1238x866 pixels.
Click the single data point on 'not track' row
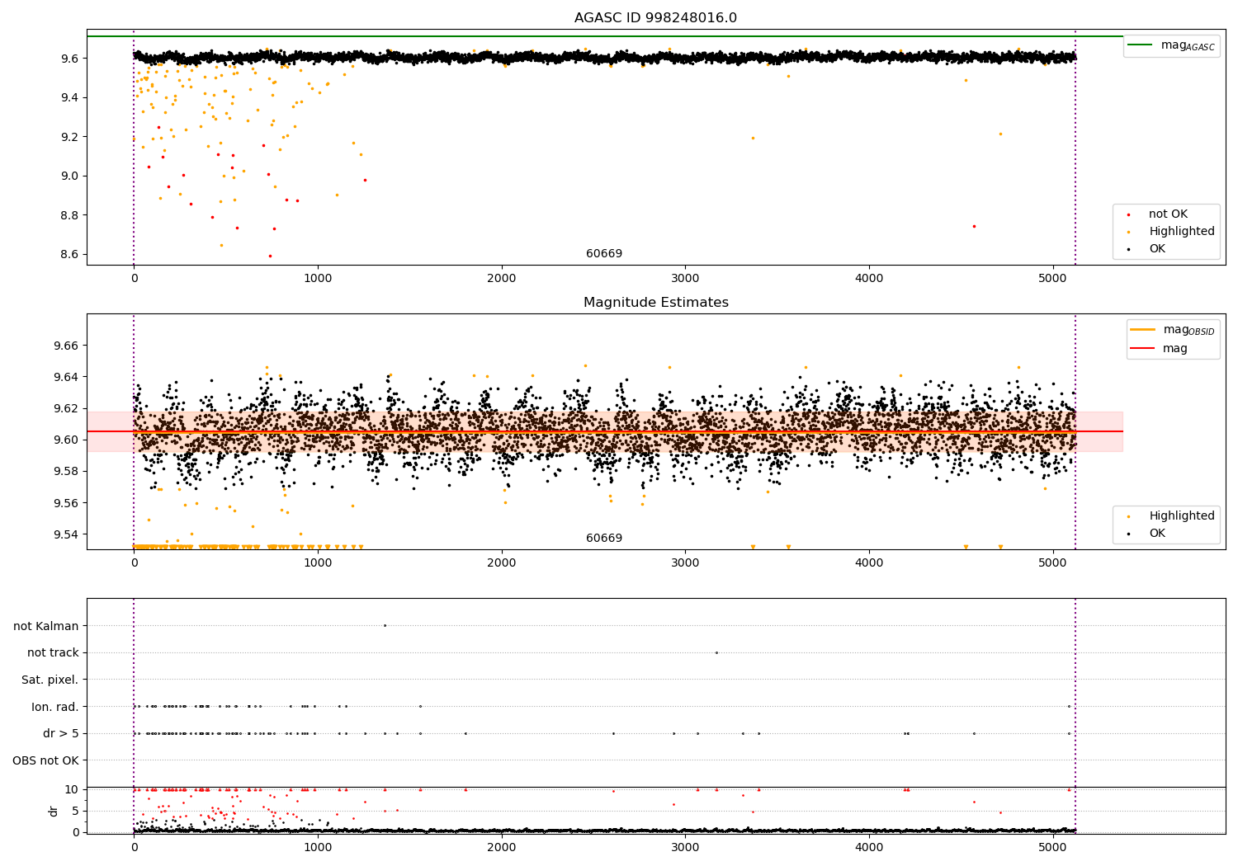[716, 652]
